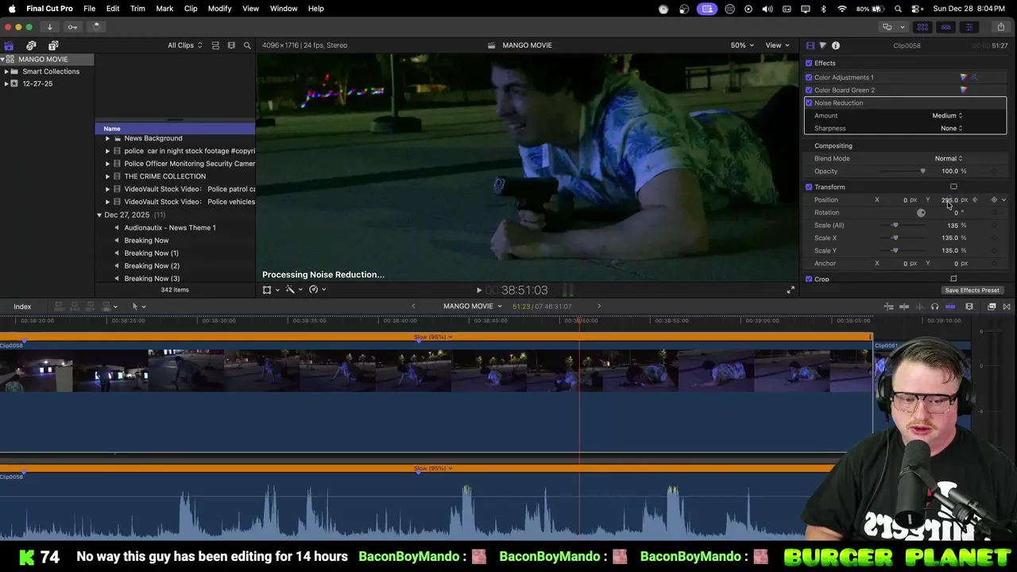Select the MANGO MOVIE library
This screenshot has width=1017, height=572.
click(47, 60)
